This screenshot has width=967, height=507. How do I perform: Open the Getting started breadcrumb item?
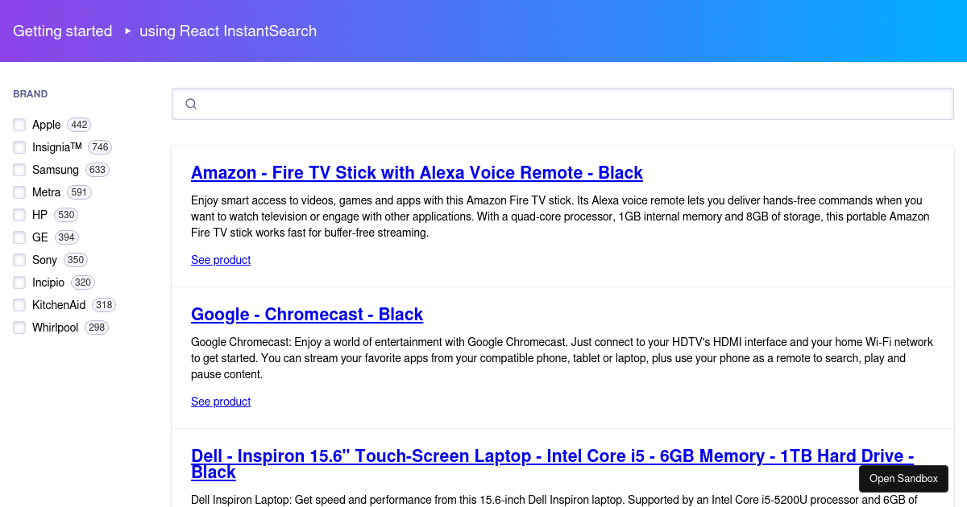(x=62, y=31)
